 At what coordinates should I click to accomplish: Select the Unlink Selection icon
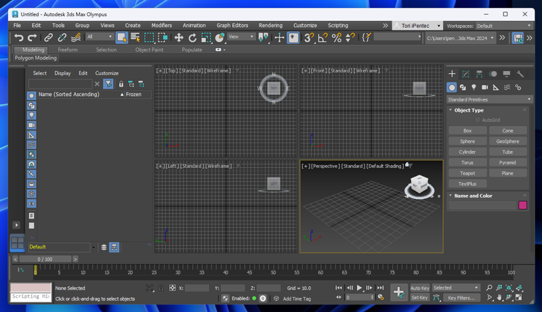point(62,38)
